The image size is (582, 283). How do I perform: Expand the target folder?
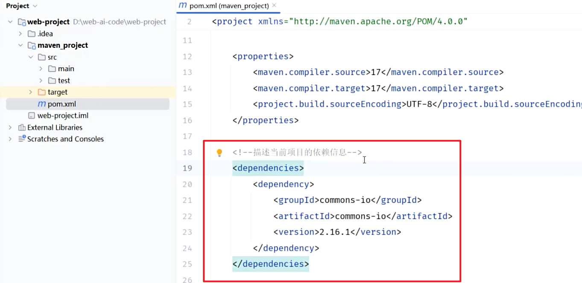click(x=31, y=92)
